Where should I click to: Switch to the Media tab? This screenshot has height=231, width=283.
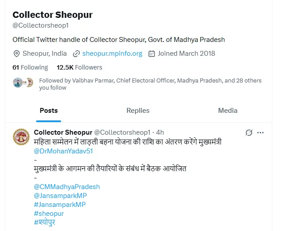(228, 111)
